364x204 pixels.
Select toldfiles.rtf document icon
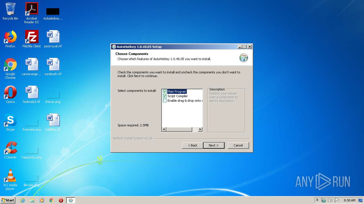click(x=53, y=122)
